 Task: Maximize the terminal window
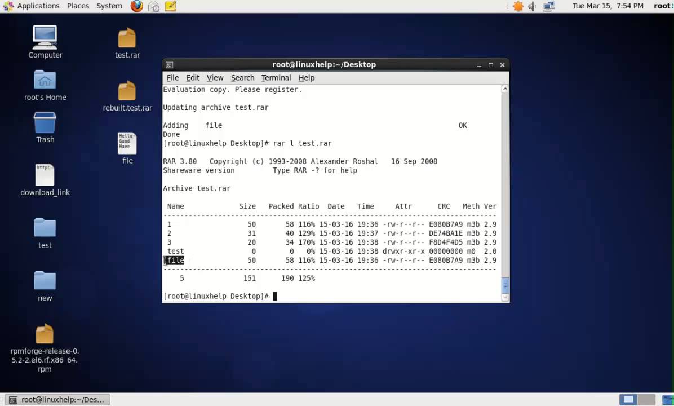click(490, 65)
